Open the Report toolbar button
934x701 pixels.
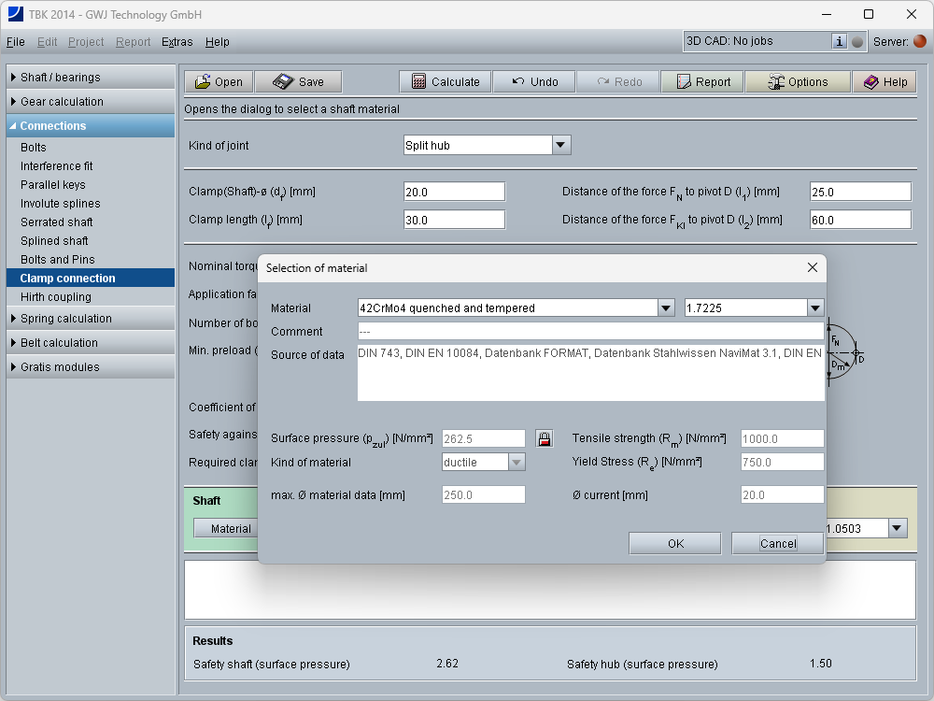(702, 82)
